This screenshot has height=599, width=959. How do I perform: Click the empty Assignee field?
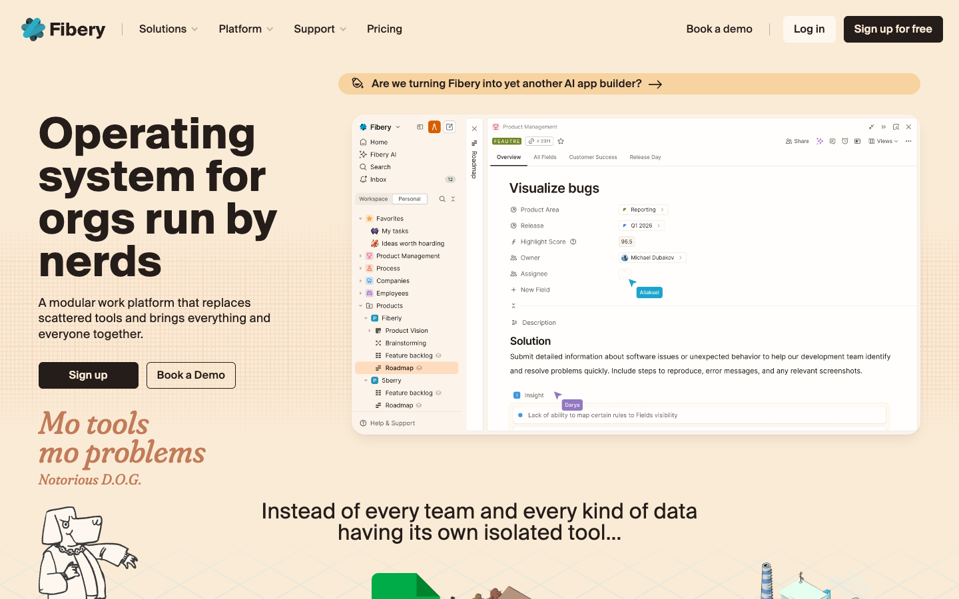[625, 274]
